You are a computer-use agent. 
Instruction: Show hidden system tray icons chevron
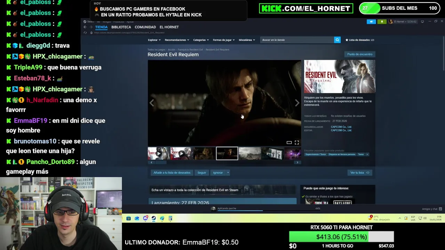[x=400, y=218]
